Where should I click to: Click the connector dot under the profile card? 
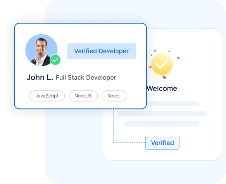[x=114, y=109]
